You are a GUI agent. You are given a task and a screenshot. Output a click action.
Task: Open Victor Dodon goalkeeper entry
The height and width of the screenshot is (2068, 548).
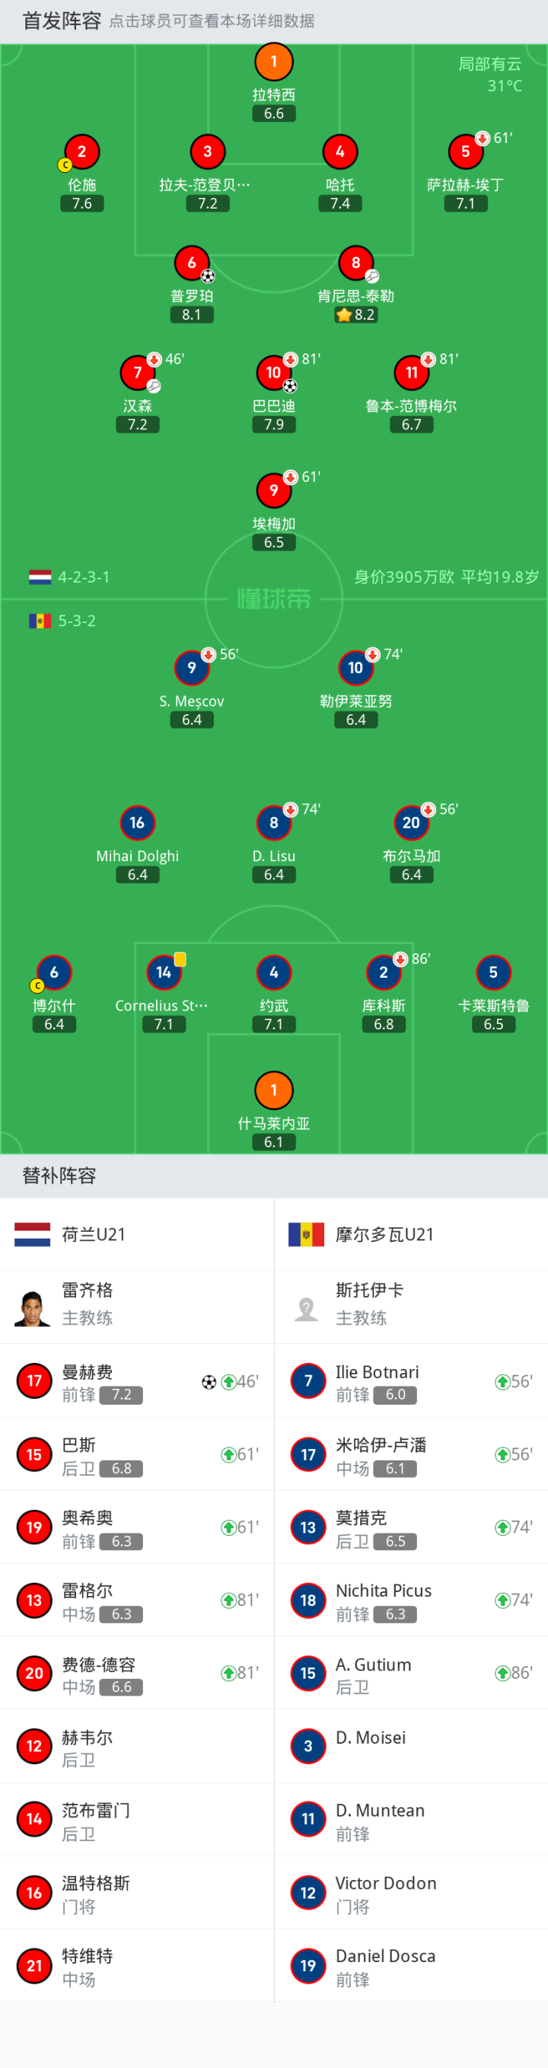411,1892
